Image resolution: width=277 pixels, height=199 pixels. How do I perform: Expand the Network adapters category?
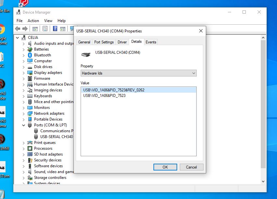[x=23, y=113]
